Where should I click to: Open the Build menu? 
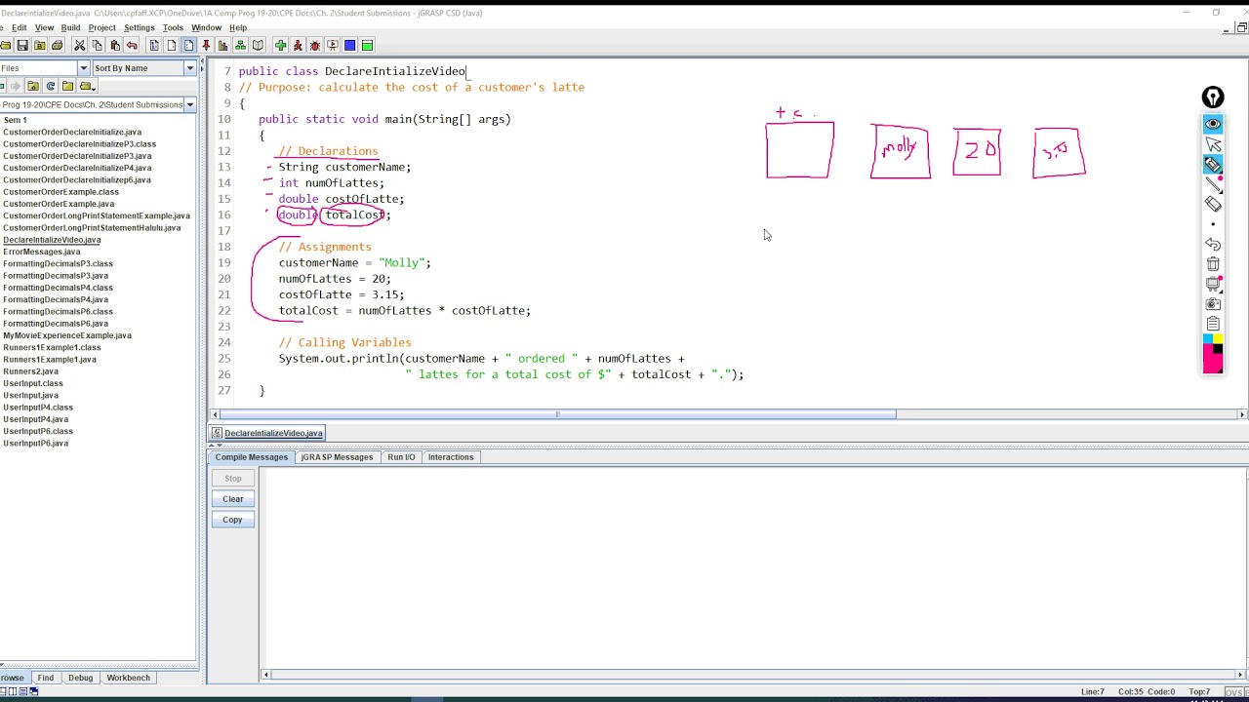tap(70, 27)
